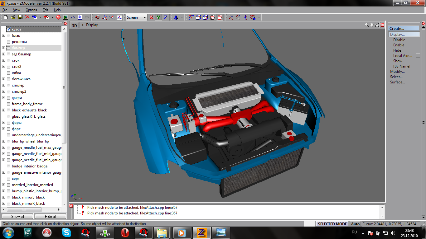Toggle the X axis constraint button

152,17
